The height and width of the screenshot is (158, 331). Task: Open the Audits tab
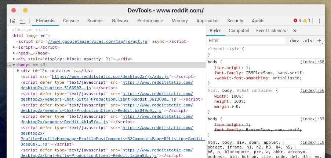coord(258,21)
